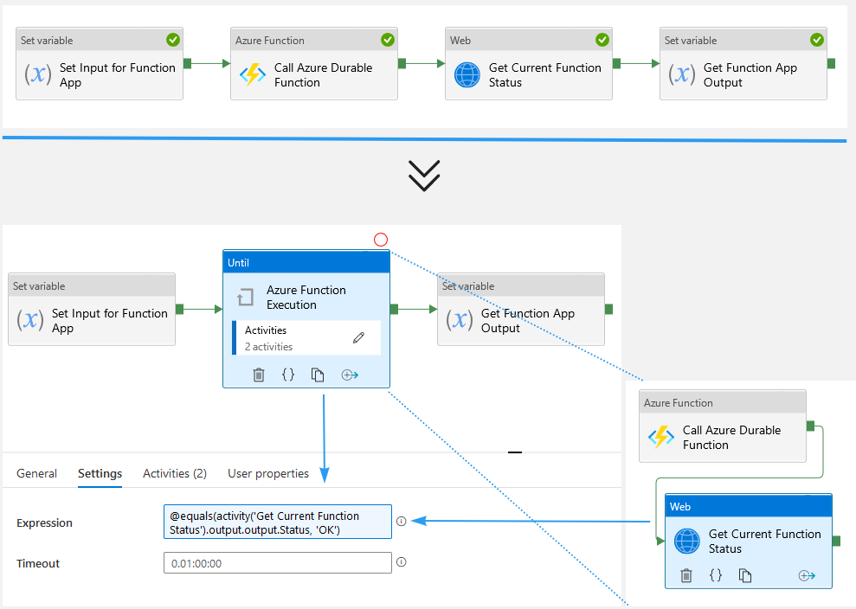Delete the selected Web activity trash icon

click(686, 575)
